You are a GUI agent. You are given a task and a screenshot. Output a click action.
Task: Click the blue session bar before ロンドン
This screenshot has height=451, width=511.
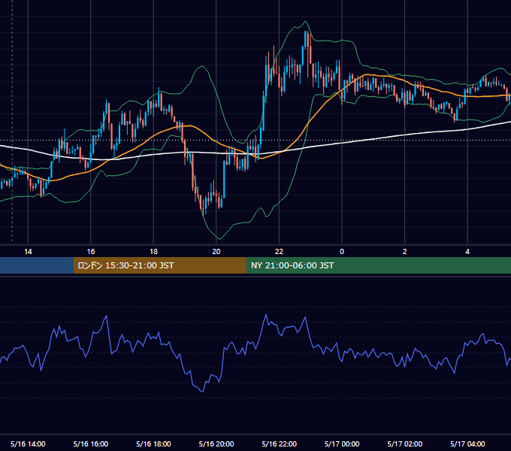[37, 265]
